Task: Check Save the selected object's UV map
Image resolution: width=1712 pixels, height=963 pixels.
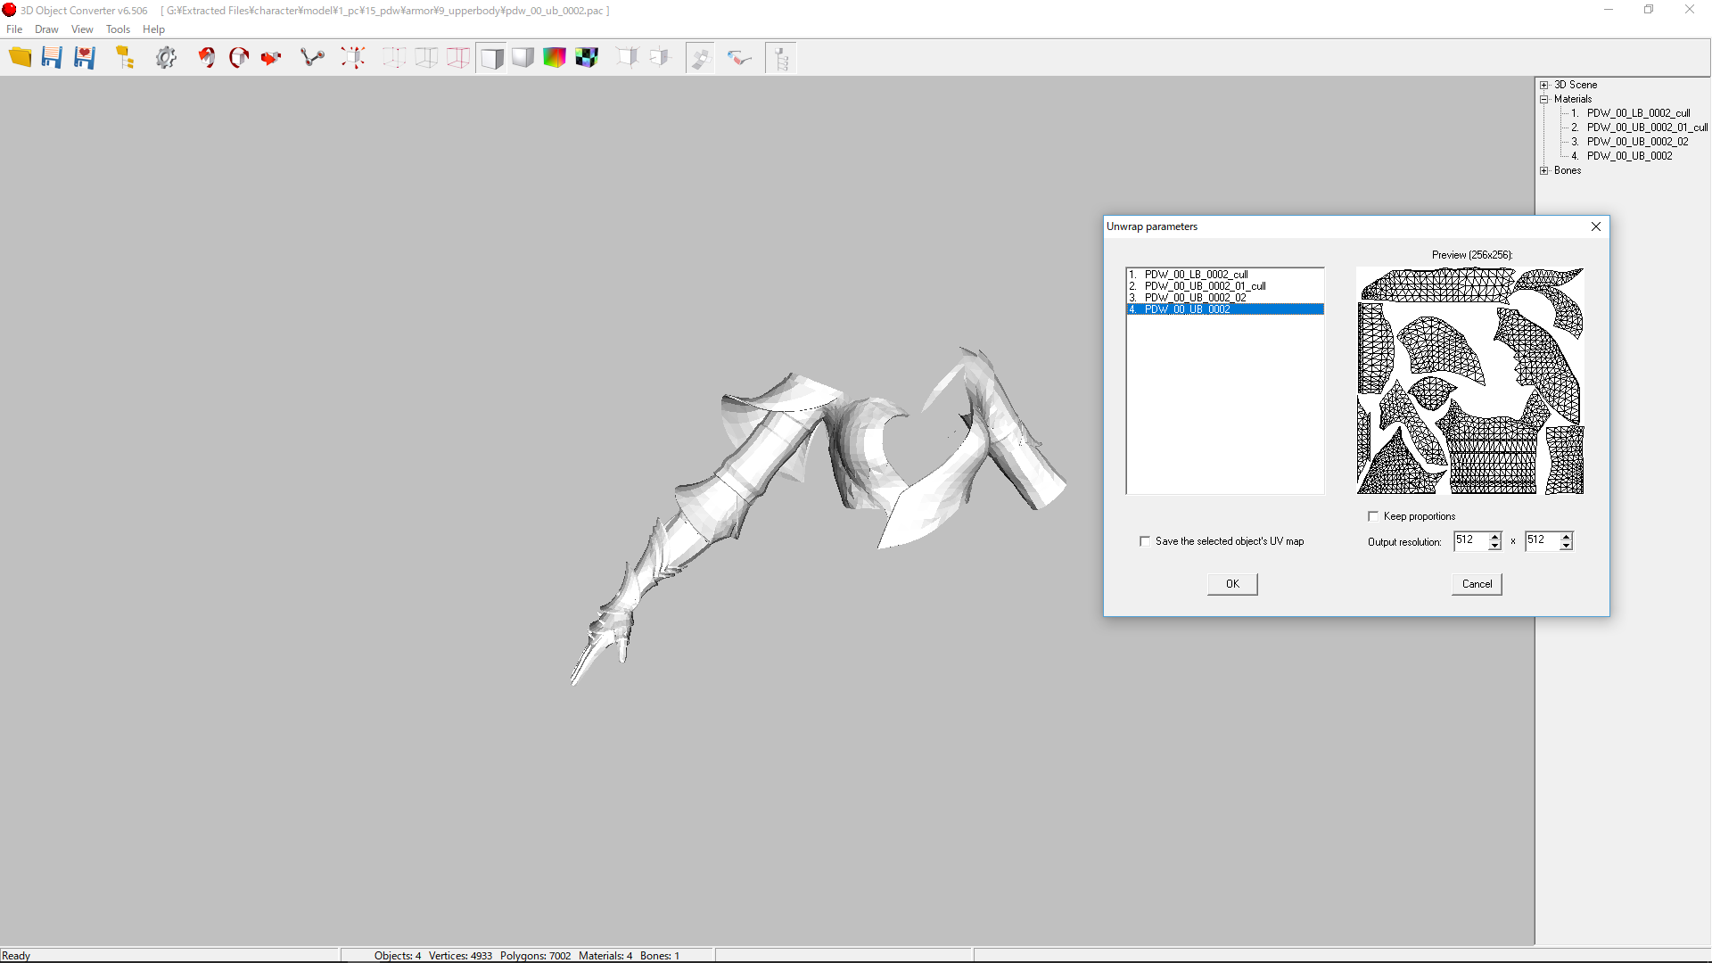Action: tap(1145, 541)
